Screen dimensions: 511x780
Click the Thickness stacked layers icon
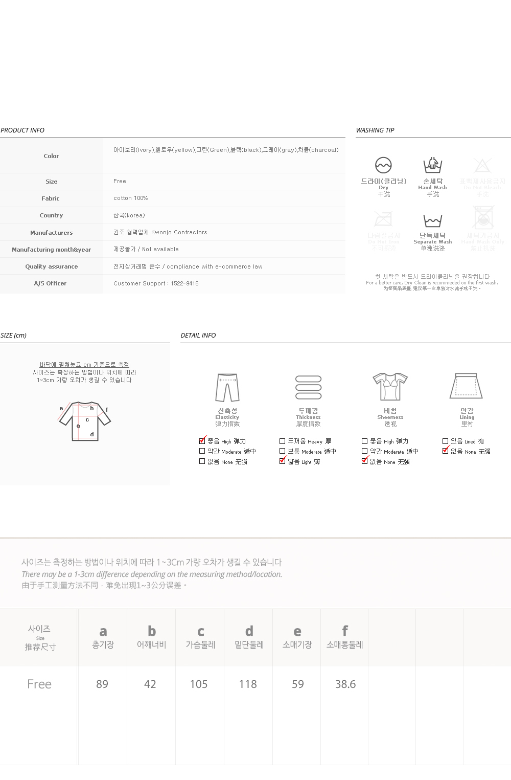tap(309, 388)
